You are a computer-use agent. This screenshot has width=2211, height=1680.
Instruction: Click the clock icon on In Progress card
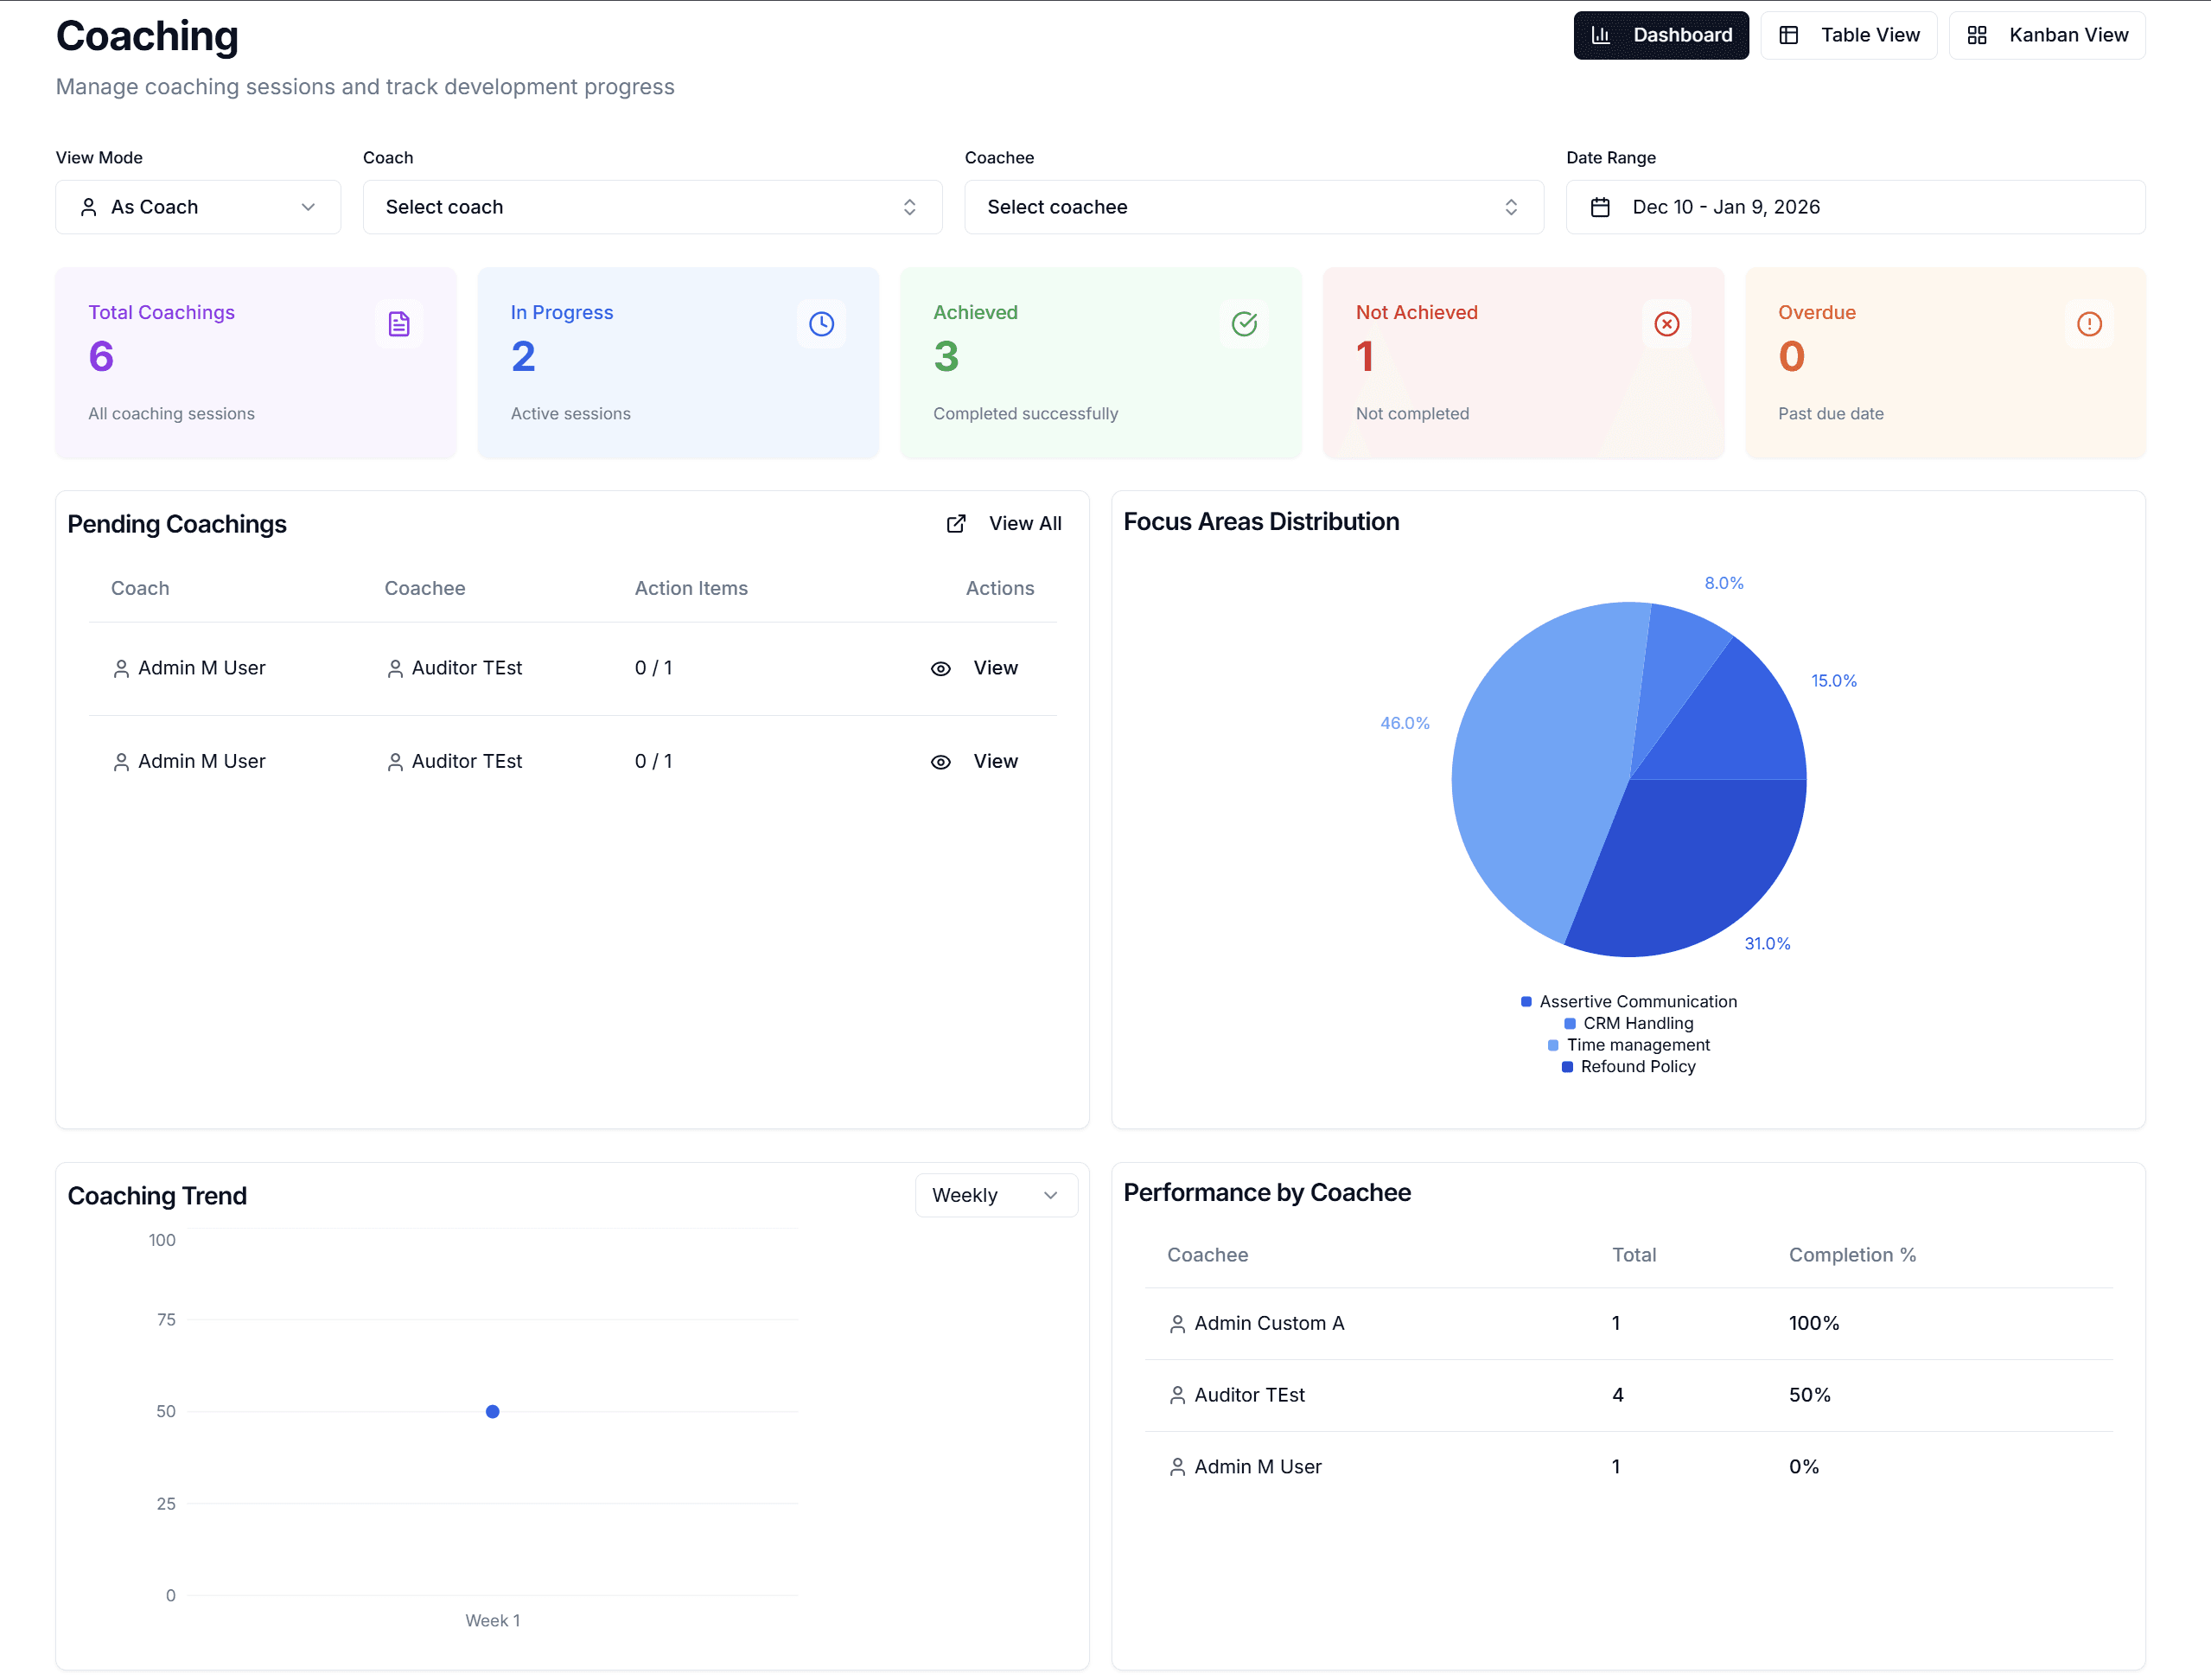tap(822, 323)
